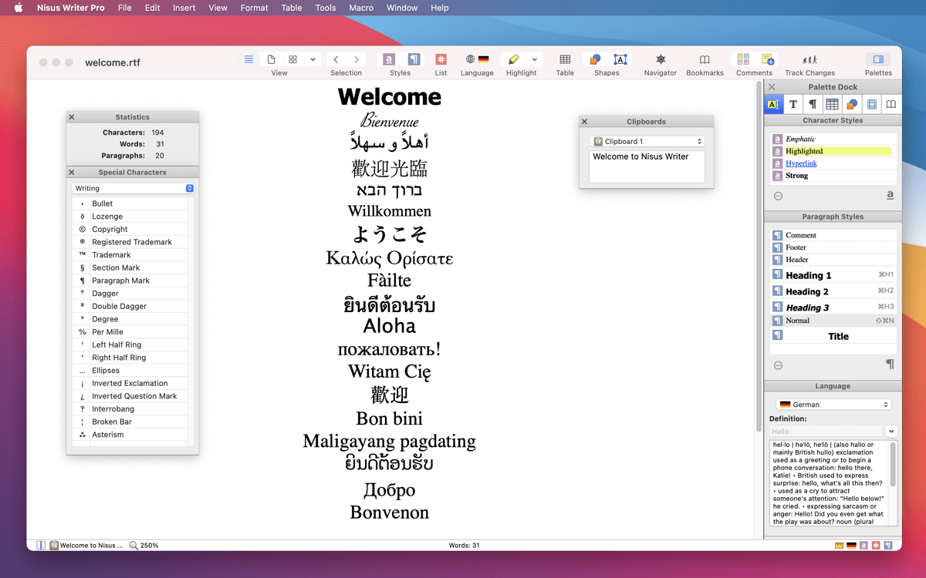The width and height of the screenshot is (926, 578).
Task: Apply Heading 1 paragraph style
Action: click(833, 275)
